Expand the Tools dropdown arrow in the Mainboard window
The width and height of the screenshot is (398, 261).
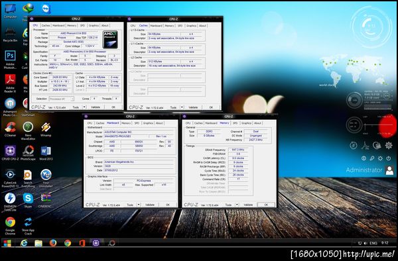(x=139, y=205)
